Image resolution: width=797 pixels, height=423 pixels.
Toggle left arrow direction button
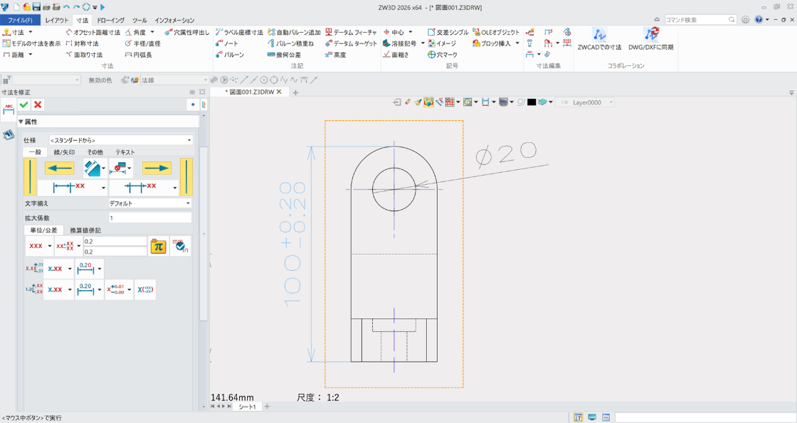click(x=59, y=168)
